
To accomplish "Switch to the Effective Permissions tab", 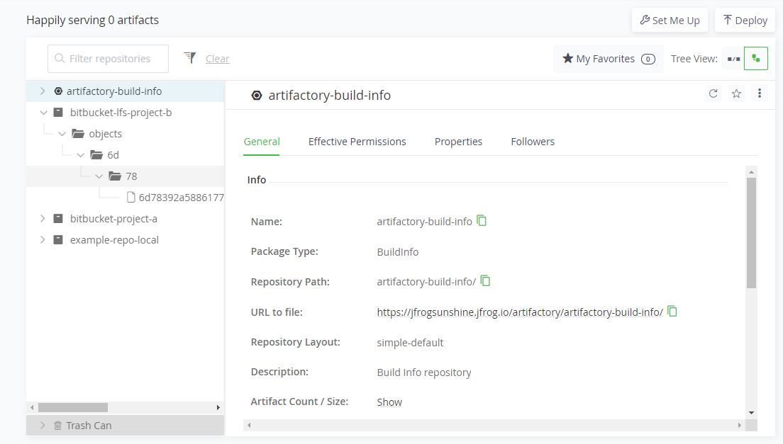I will (357, 142).
